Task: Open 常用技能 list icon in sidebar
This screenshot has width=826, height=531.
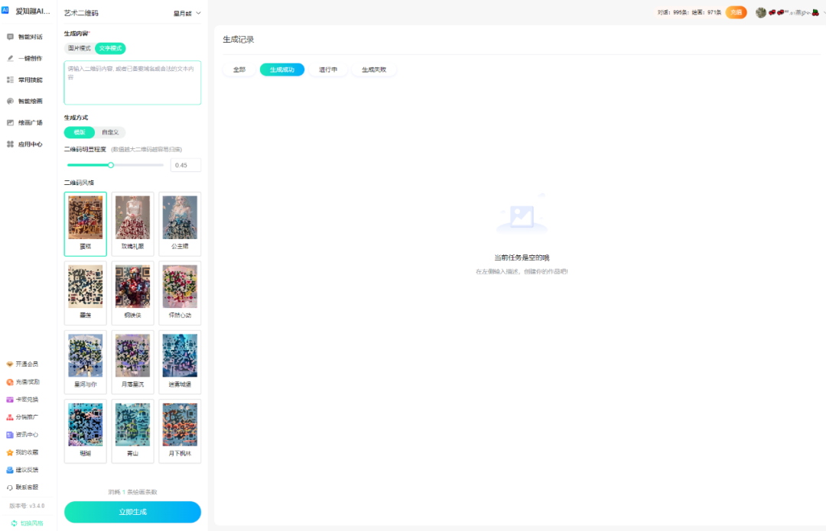Action: click(10, 80)
